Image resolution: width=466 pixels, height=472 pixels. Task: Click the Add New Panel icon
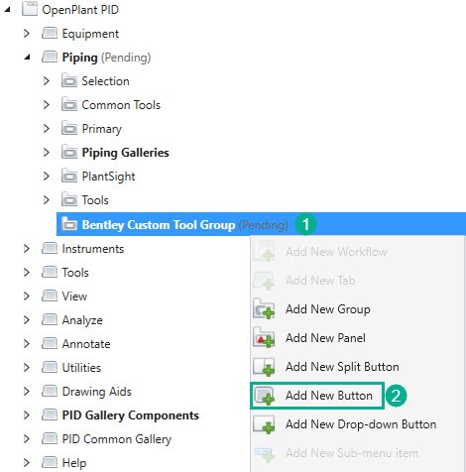(264, 337)
